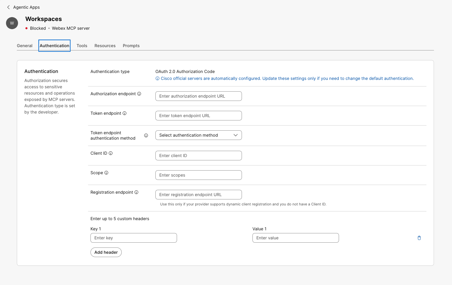Click info icon beside Token endpoint label

click(x=124, y=113)
